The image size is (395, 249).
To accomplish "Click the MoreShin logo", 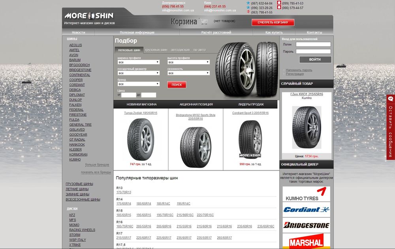I will click(x=89, y=16).
